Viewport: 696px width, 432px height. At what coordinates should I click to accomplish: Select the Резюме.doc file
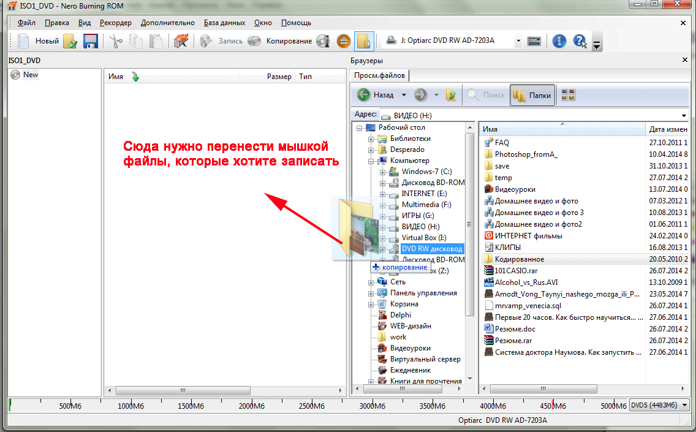(x=515, y=329)
